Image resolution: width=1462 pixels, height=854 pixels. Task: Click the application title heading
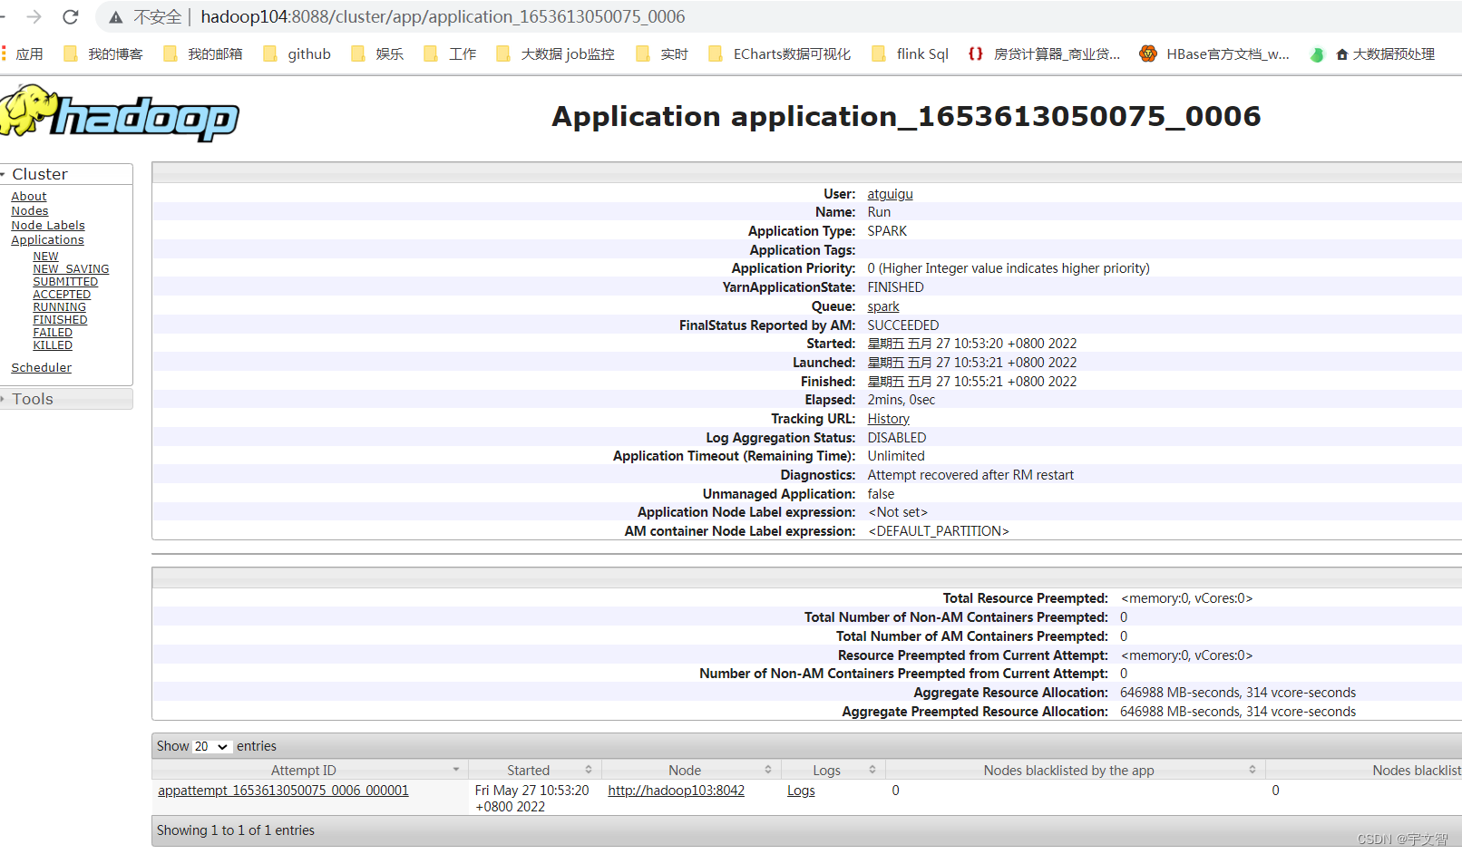click(906, 116)
